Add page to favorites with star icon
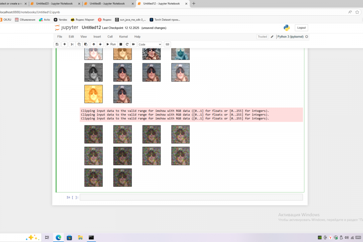This screenshot has height=242, width=363. click(357, 12)
